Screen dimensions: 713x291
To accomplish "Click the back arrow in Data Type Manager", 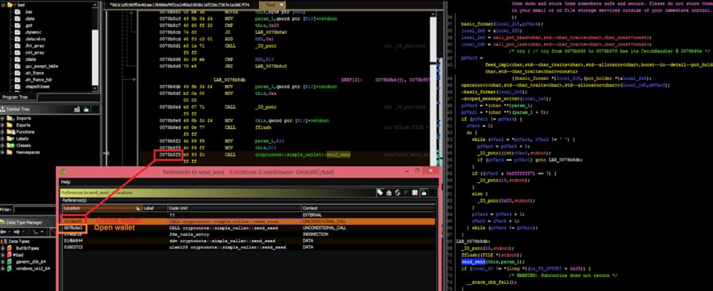I will (x=4, y=232).
